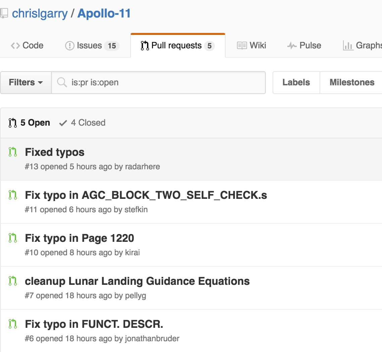Show the 4 Closed pull requests
This screenshot has width=382, height=352.
coord(82,123)
